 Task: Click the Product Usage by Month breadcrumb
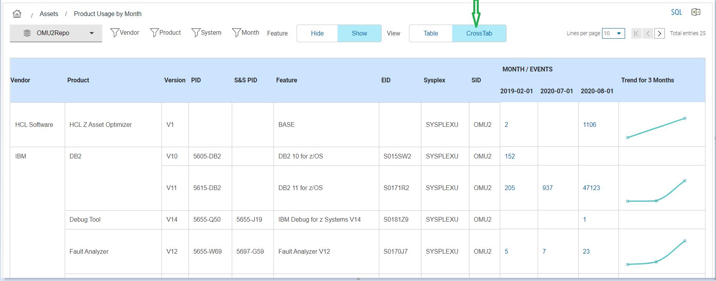pyautogui.click(x=108, y=14)
